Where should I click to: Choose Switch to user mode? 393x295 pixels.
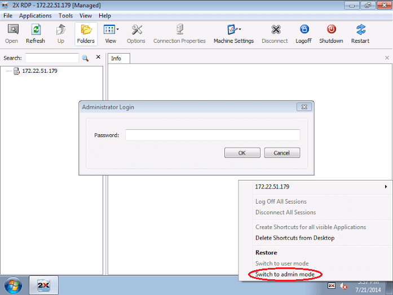[x=282, y=263]
